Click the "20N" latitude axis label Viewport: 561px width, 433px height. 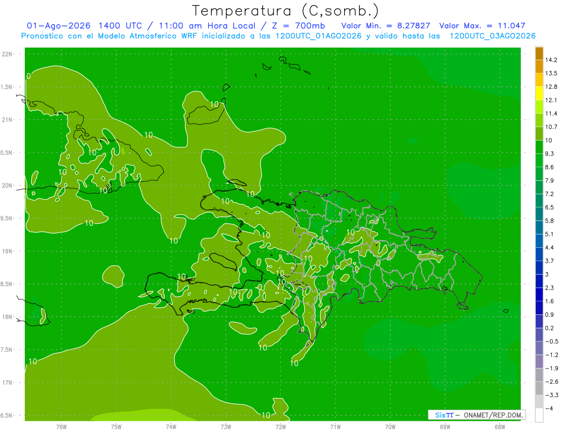[7, 185]
